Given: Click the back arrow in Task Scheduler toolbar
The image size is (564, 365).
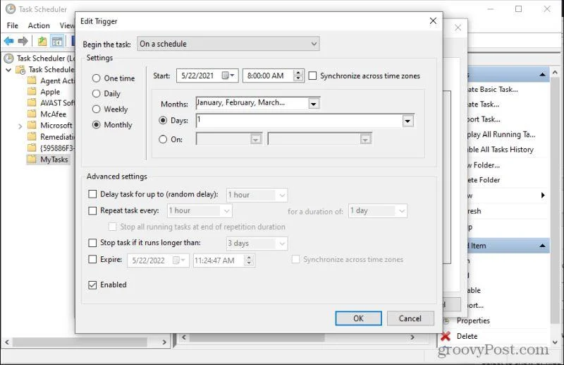Looking at the screenshot, I should (9, 41).
